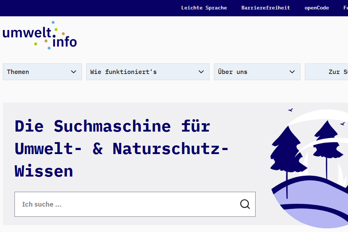This screenshot has height=232, width=348.
Task: Expand the Wie funktioniert's chevron arrow
Action: pyautogui.click(x=201, y=72)
